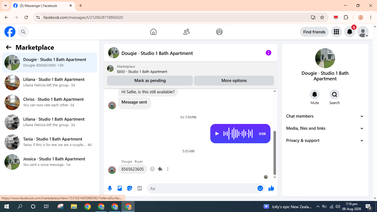Go back in Chrome browser
The image size is (377, 212).
point(6,17)
